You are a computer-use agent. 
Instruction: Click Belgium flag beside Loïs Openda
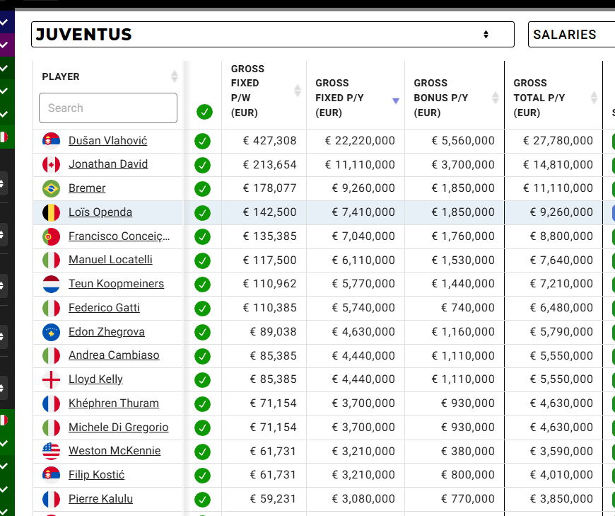52,212
